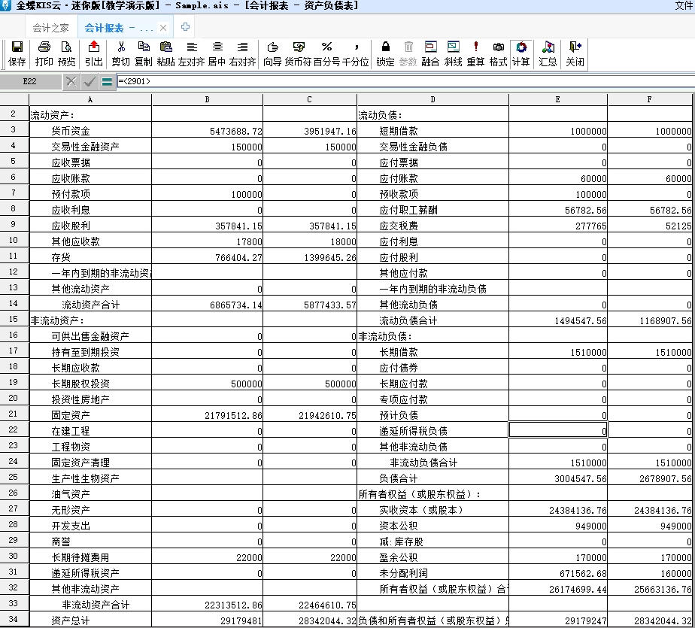Apply 右对齐 right alignment

coord(242,53)
